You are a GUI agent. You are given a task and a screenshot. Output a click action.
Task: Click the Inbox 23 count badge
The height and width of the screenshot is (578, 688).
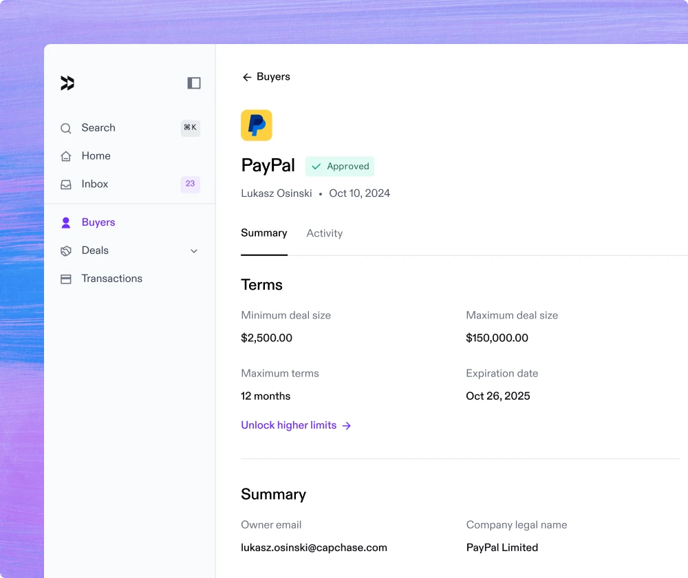pos(191,184)
